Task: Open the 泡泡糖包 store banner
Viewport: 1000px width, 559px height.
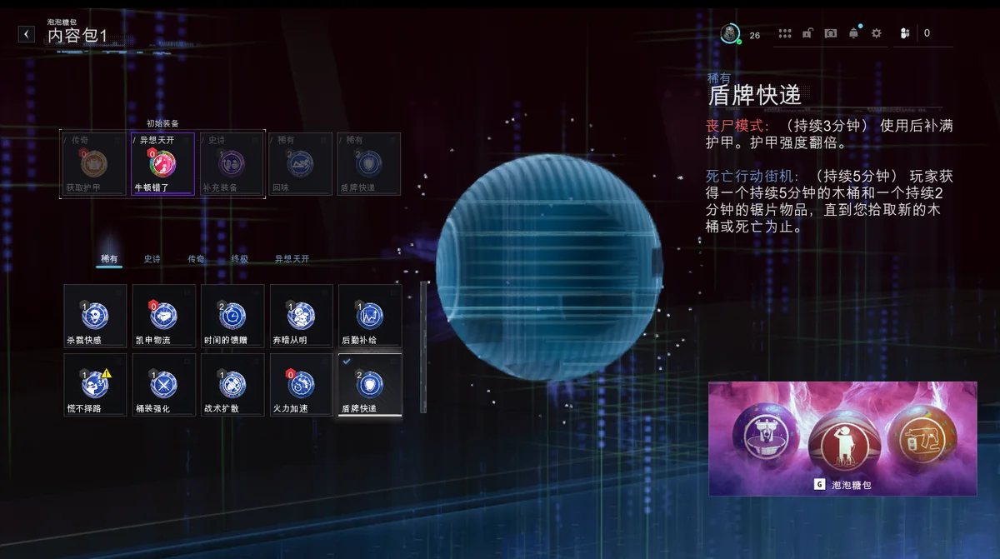Action: (x=842, y=438)
